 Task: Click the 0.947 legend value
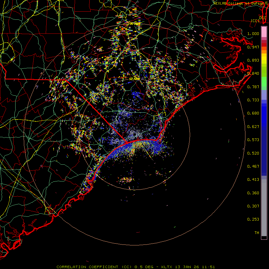pyautogui.click(x=253, y=47)
